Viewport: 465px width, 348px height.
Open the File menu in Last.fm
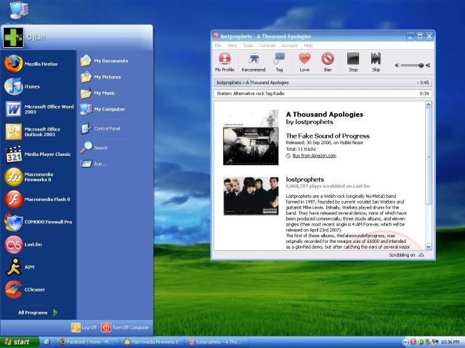[x=218, y=46]
